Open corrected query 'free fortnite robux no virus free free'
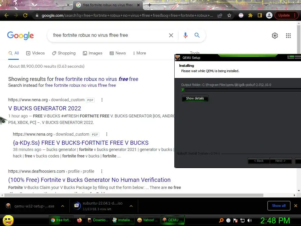Viewport: 301px width, 226px height. tap(96, 79)
